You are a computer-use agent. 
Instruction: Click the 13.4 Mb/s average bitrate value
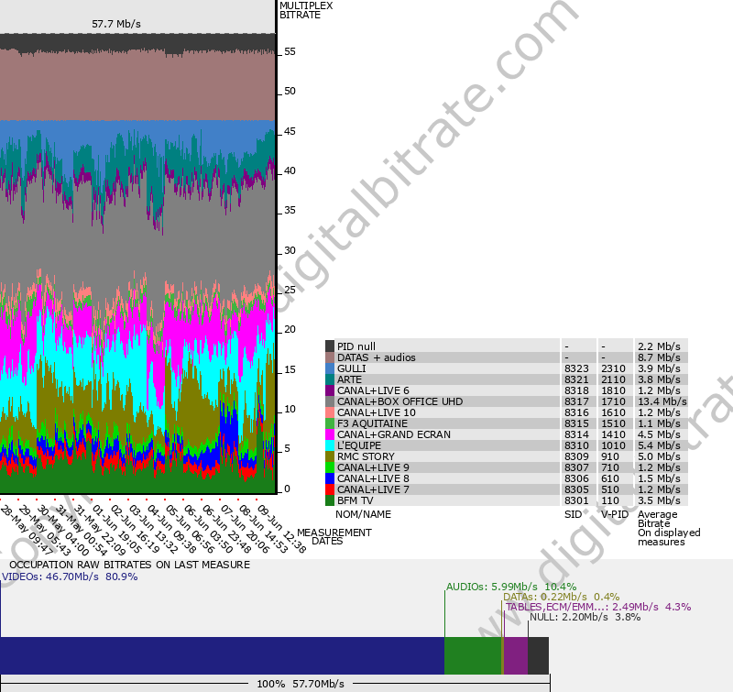(x=662, y=401)
